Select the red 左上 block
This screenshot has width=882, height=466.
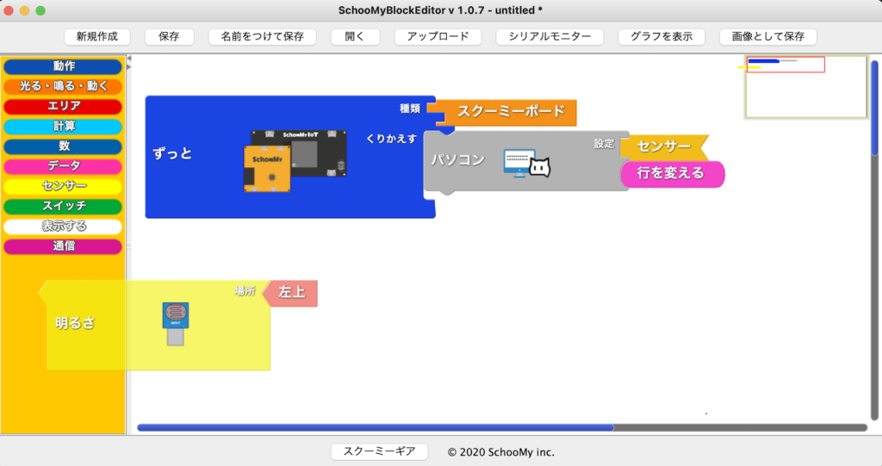[291, 293]
